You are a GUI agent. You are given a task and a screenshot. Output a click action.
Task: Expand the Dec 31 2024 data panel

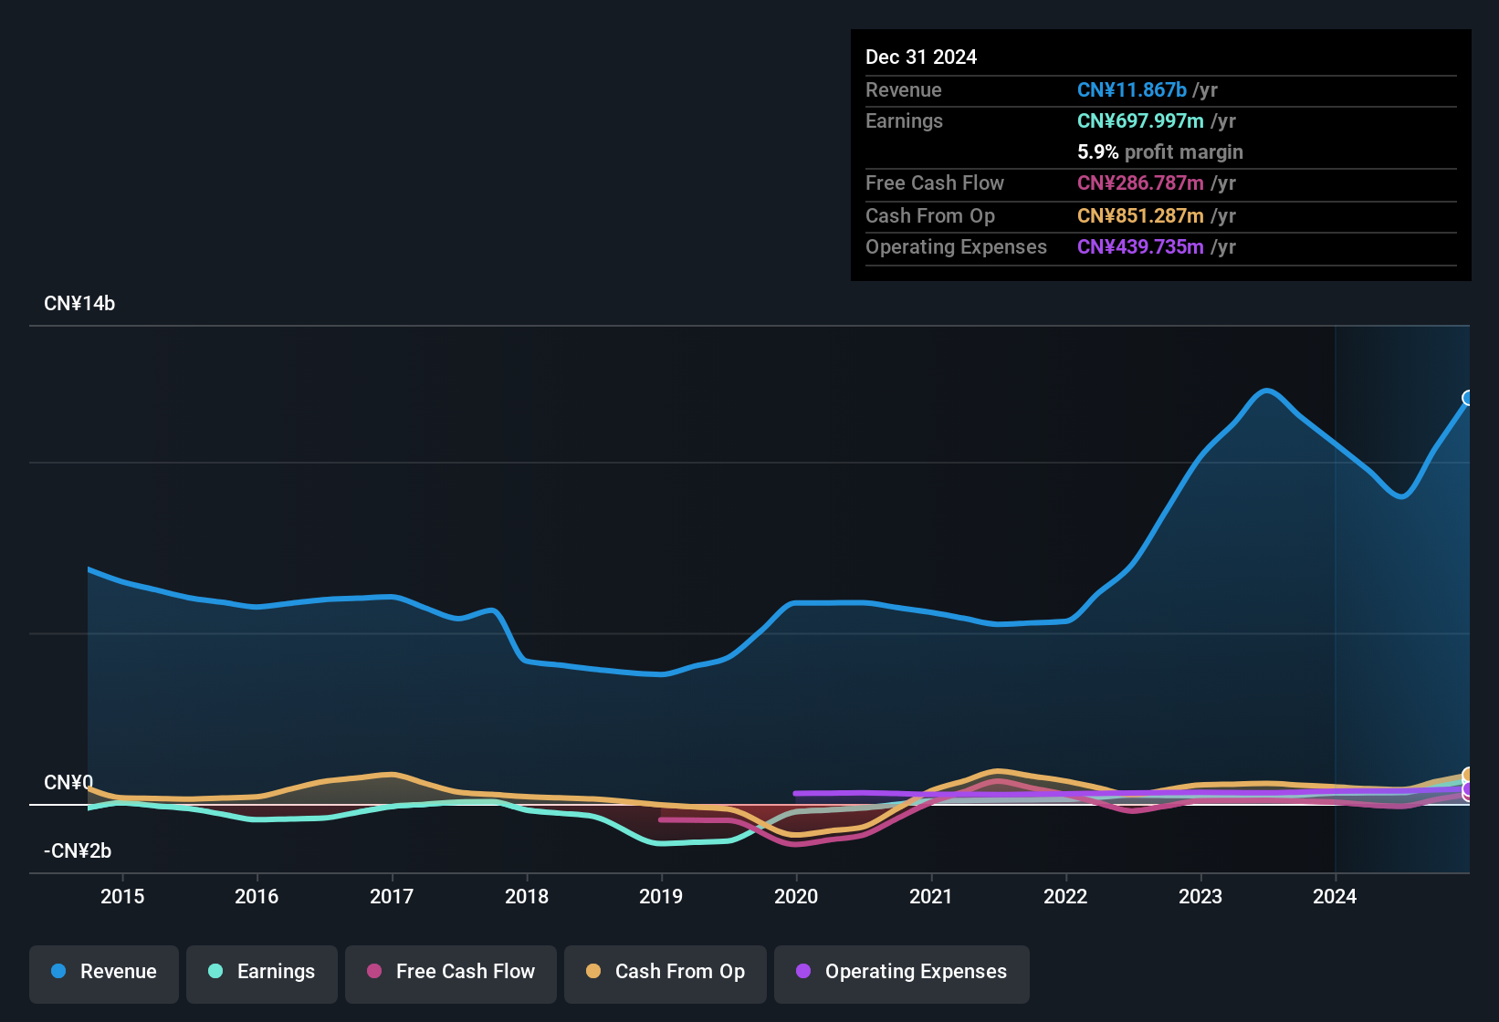pyautogui.click(x=1160, y=155)
